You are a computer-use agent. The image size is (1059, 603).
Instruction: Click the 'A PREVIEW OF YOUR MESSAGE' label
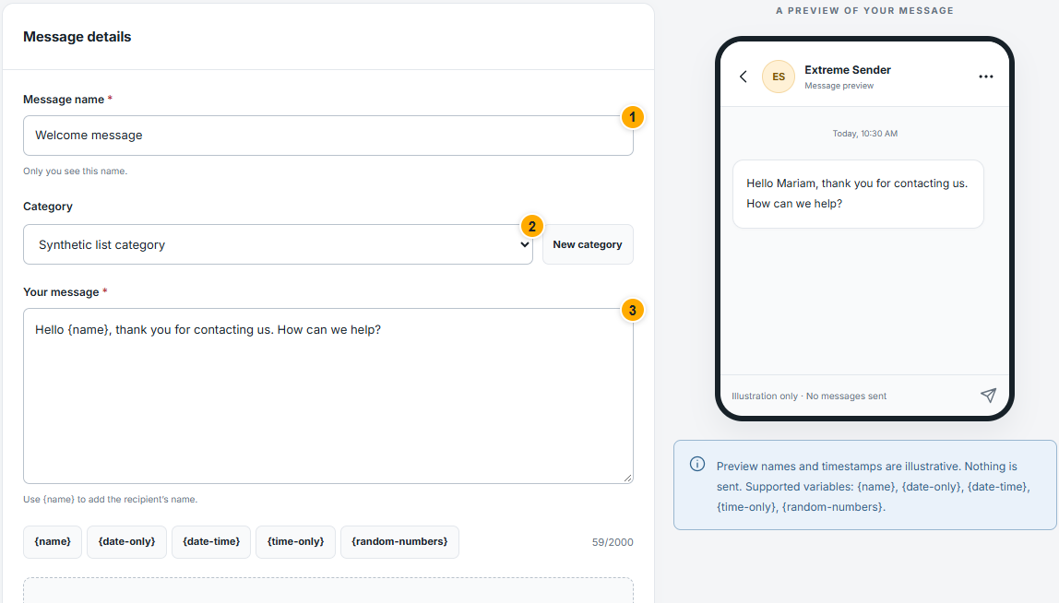[865, 11]
